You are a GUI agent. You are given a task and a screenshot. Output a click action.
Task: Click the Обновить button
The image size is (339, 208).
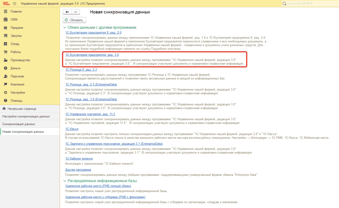(74, 20)
